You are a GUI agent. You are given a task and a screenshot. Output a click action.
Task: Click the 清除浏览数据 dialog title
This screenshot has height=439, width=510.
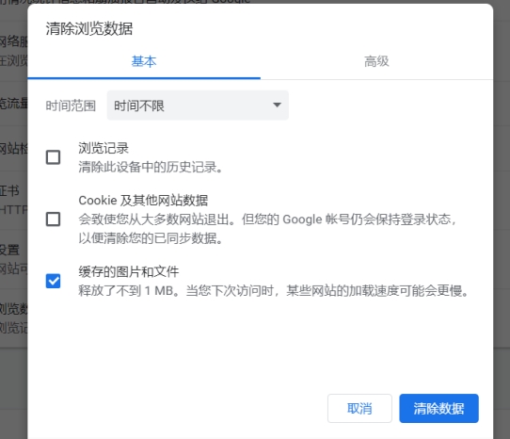coord(89,28)
